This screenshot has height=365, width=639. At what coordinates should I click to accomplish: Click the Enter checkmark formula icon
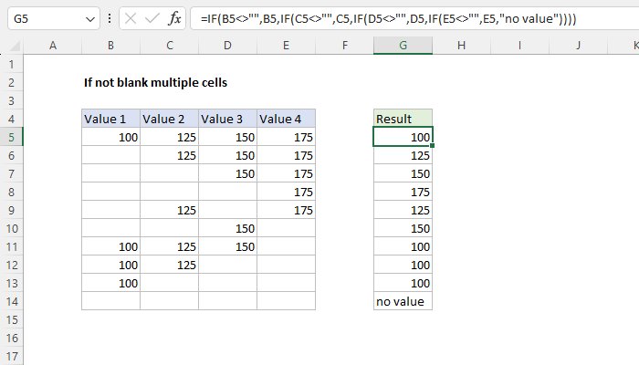coord(152,18)
